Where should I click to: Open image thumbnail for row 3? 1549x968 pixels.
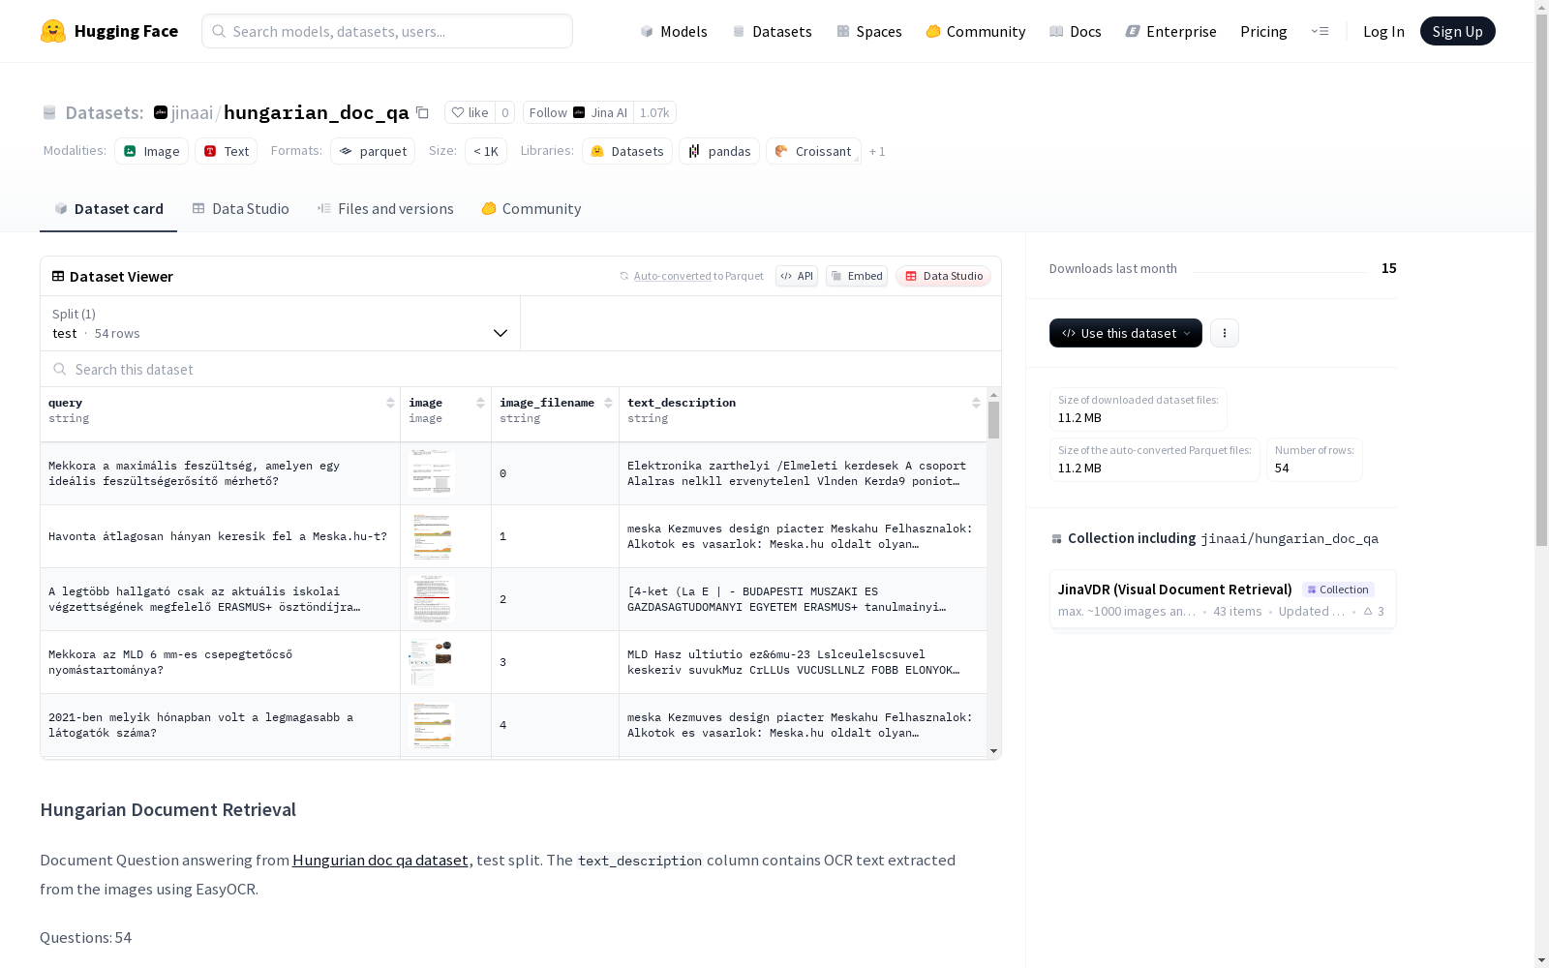(432, 662)
